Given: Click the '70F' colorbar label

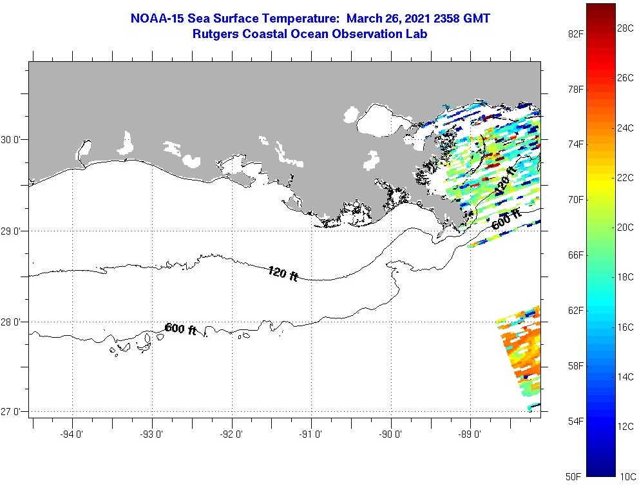Looking at the screenshot, I should (575, 200).
